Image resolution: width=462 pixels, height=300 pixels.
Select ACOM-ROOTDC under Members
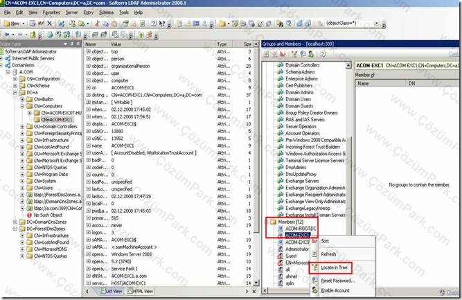click(301, 229)
